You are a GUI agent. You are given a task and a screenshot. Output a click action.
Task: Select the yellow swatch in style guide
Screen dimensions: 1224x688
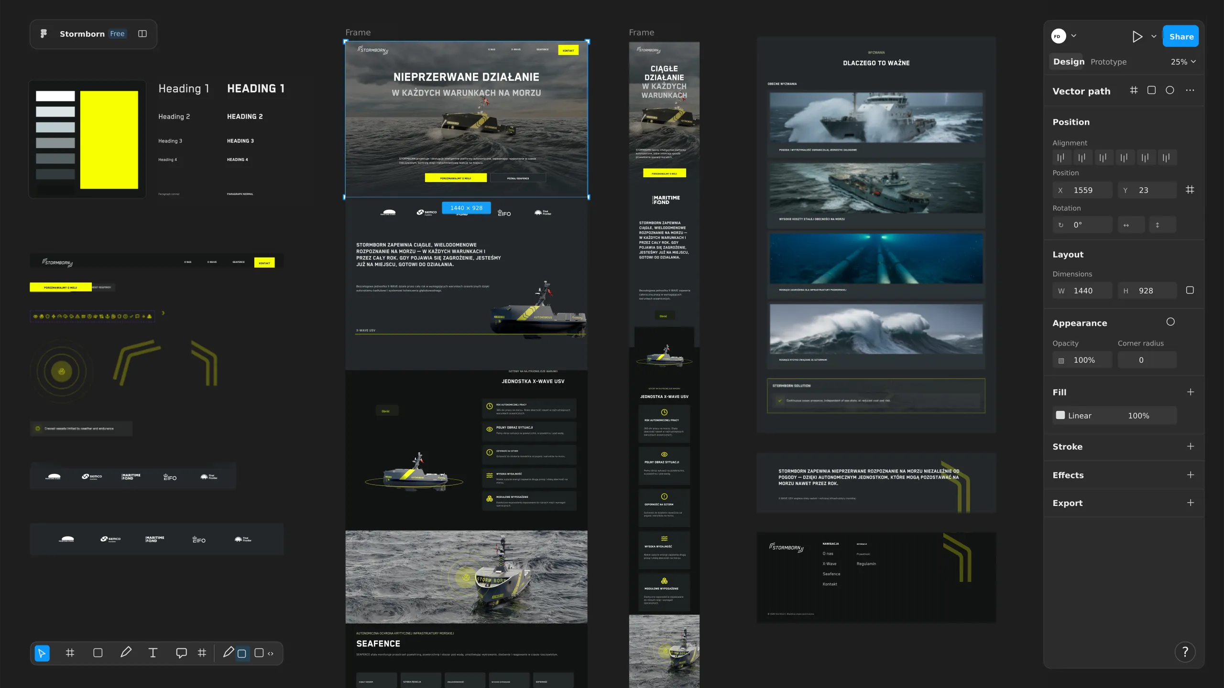(109, 140)
